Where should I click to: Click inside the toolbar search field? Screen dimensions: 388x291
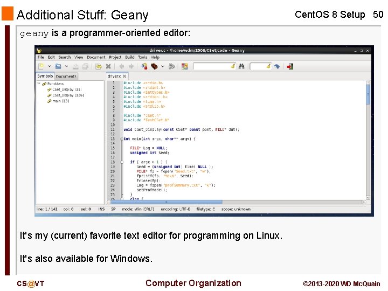click(x=212, y=66)
